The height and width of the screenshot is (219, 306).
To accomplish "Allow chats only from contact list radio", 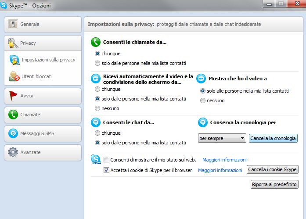I will [x=97, y=143].
